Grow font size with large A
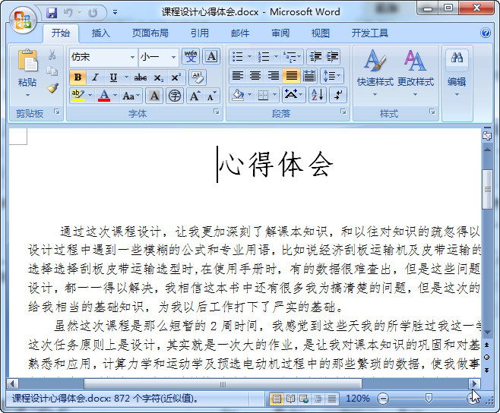 195,96
